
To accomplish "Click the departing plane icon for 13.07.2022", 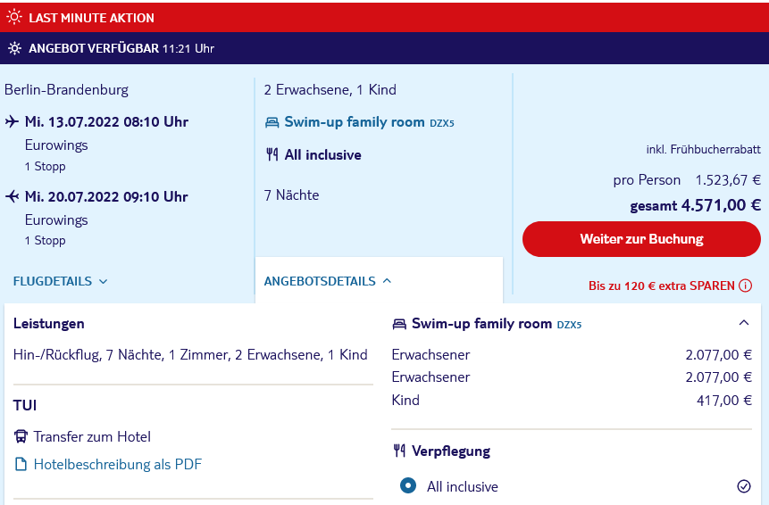I will [13, 121].
